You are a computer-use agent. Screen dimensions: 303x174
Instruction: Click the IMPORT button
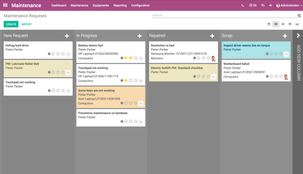click(26, 24)
